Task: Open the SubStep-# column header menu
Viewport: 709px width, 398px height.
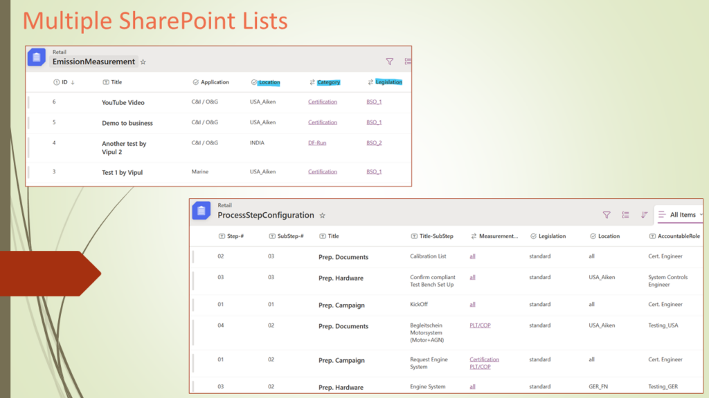Action: (286, 236)
